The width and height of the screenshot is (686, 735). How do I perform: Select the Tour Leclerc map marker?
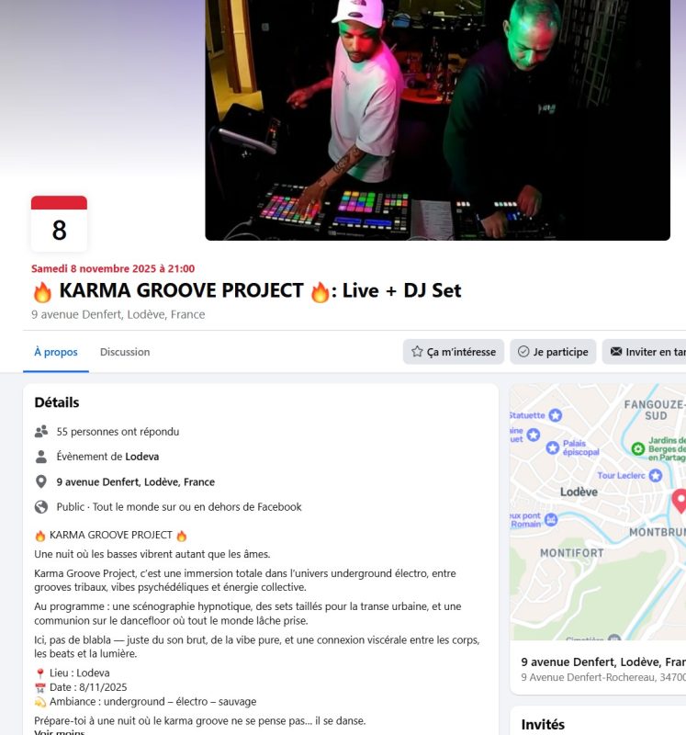(x=656, y=475)
